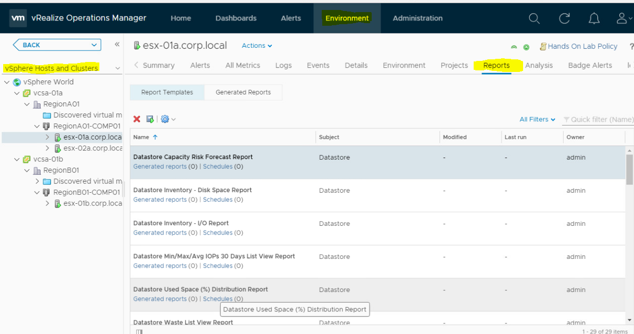Image resolution: width=634 pixels, height=334 pixels.
Task: Click the Hands On Lab Policy scroll icon
Action: pos(544,46)
